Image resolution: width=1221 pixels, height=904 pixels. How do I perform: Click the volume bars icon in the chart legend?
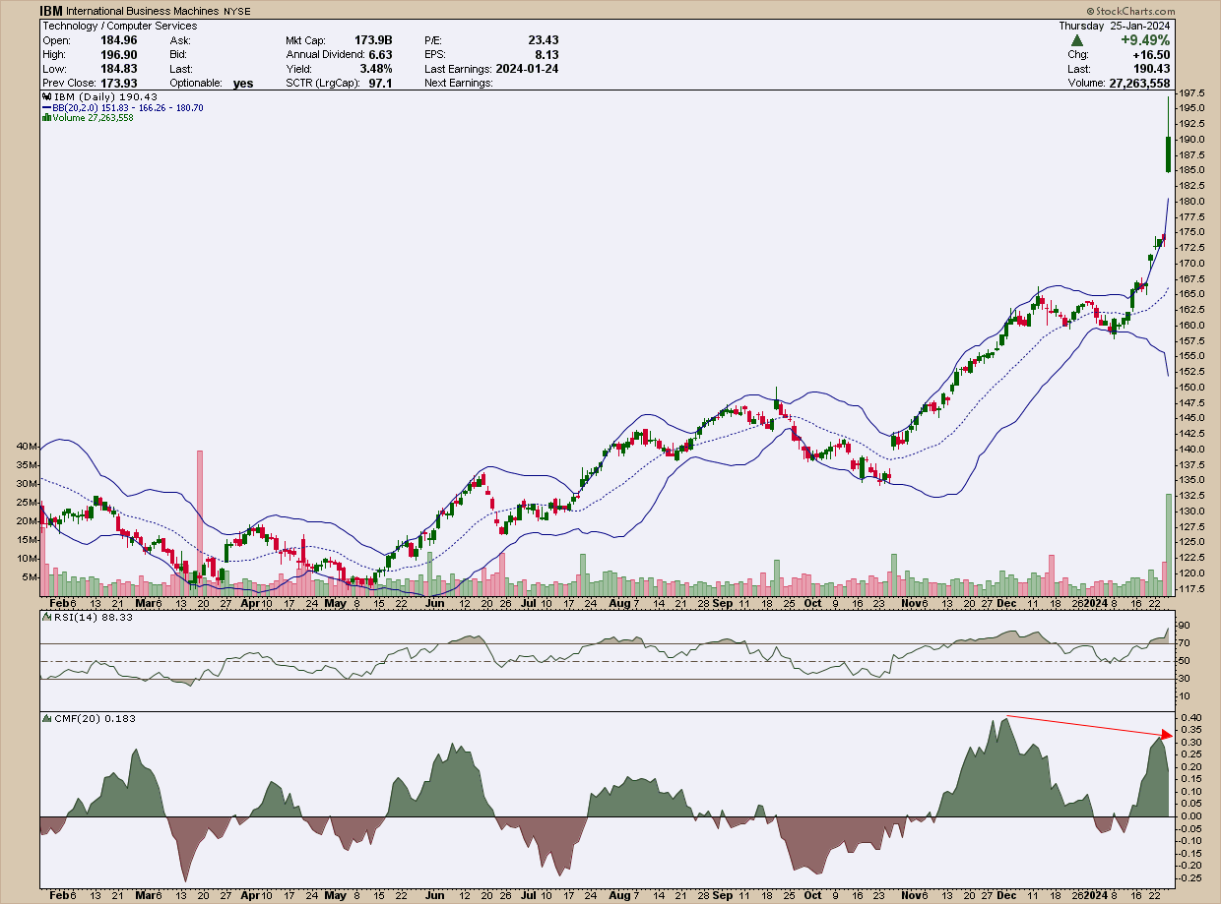point(46,118)
